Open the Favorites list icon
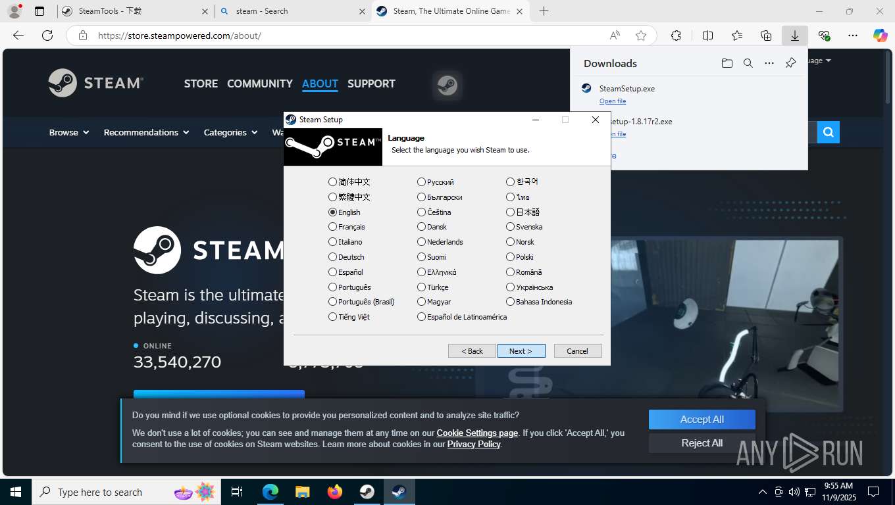 pos(737,36)
